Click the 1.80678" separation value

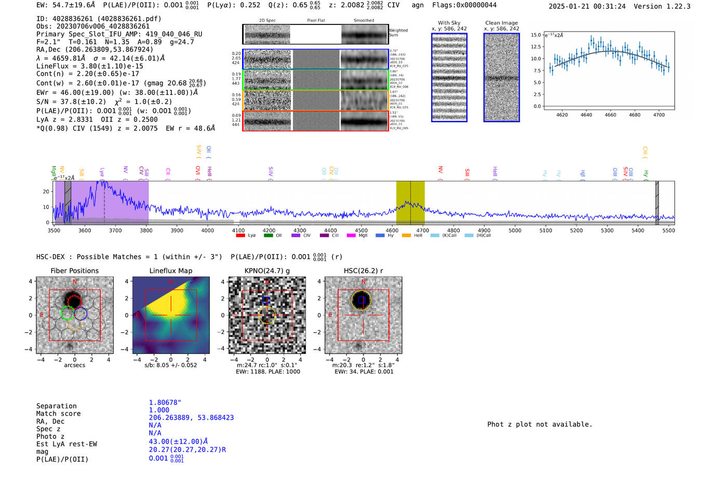165,403
